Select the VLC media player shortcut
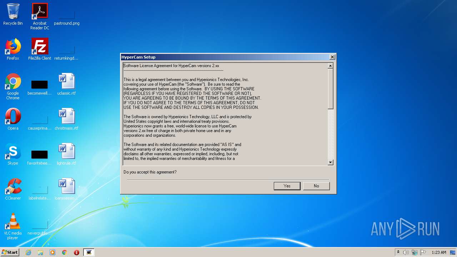 [x=13, y=226]
